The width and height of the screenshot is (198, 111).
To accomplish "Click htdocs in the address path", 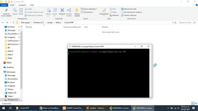I will coord(58,23).
